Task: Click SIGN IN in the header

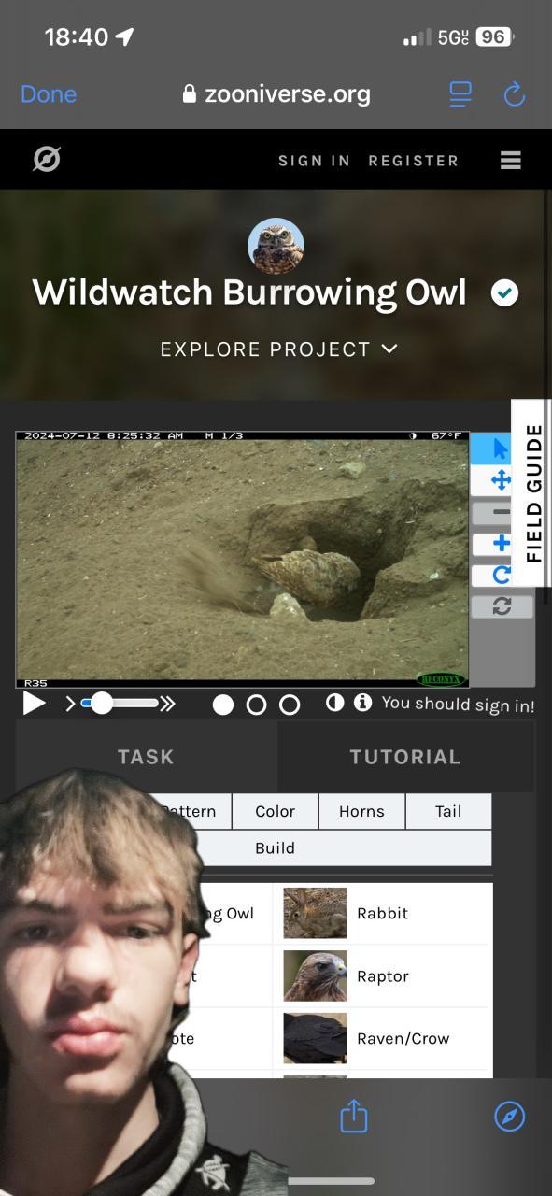Action: (x=314, y=161)
